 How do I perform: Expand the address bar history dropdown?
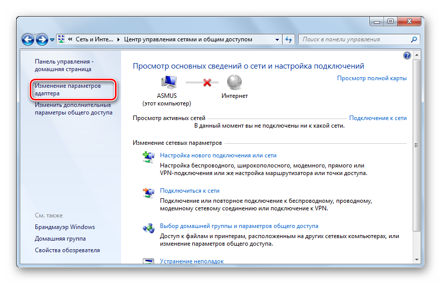[x=278, y=39]
